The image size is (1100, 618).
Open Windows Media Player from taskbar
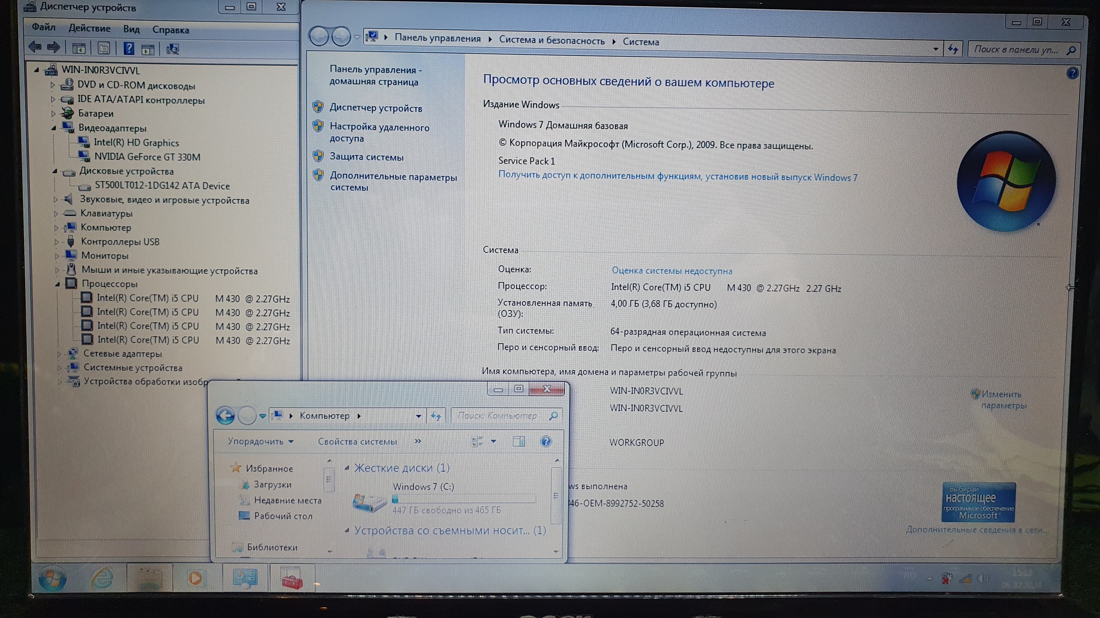(196, 578)
